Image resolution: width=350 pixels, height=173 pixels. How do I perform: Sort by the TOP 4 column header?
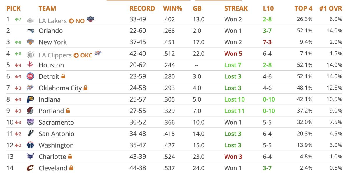coord(303,8)
